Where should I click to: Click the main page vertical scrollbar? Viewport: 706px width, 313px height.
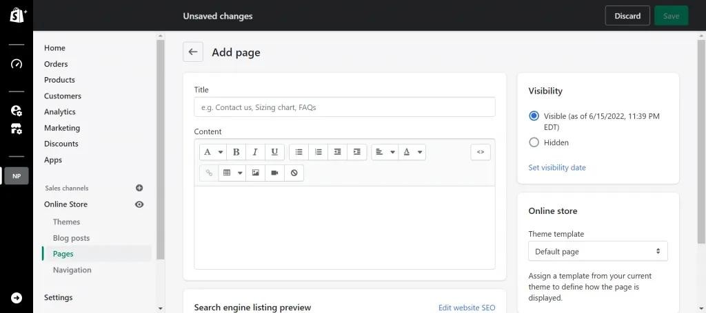tap(701, 142)
